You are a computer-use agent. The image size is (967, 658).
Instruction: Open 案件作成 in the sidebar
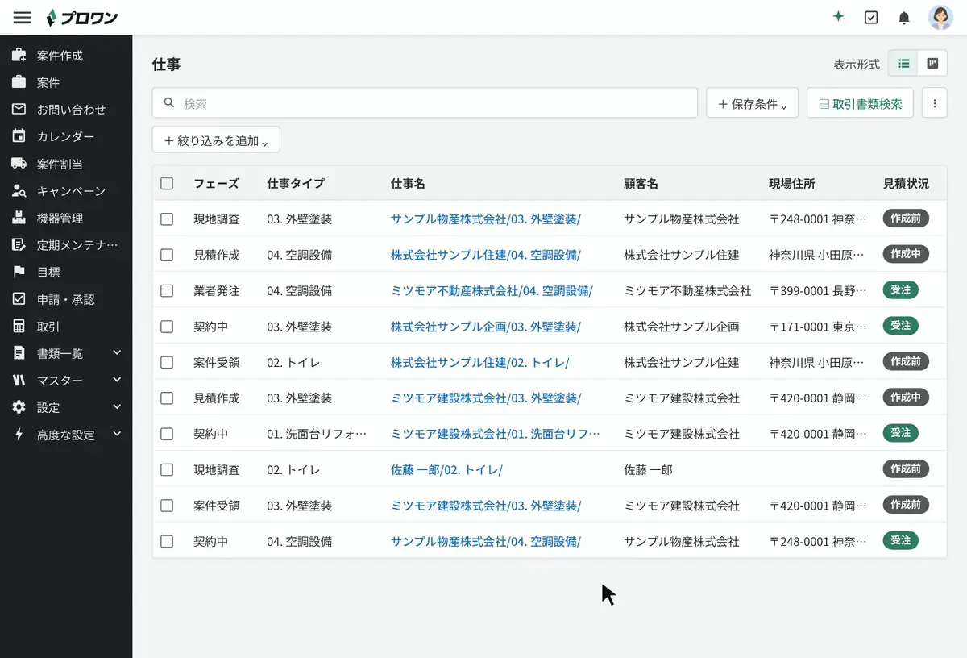[x=60, y=56]
